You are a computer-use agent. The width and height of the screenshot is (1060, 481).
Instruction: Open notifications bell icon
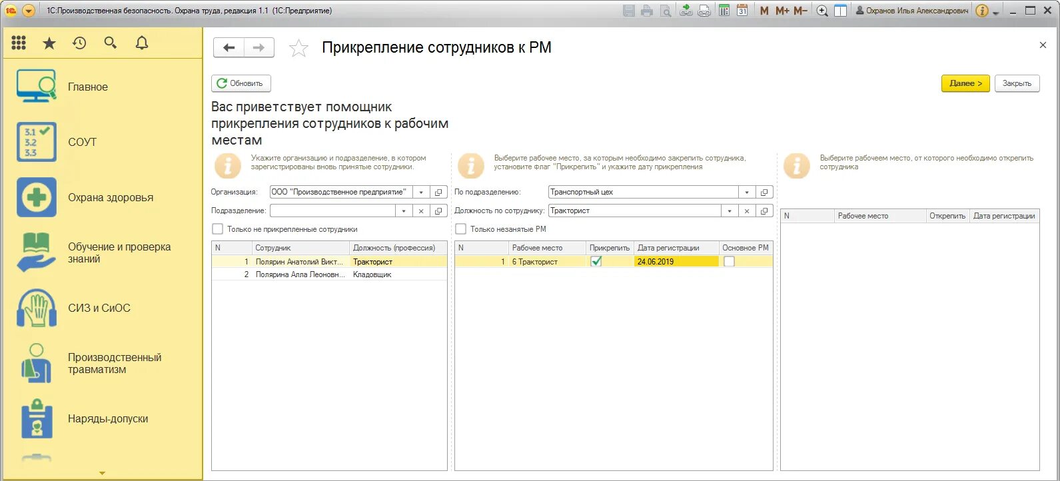tap(142, 43)
